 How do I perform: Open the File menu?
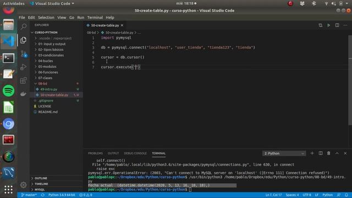coord(22,18)
